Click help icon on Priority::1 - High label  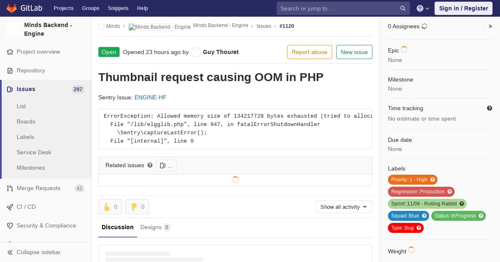click(432, 180)
